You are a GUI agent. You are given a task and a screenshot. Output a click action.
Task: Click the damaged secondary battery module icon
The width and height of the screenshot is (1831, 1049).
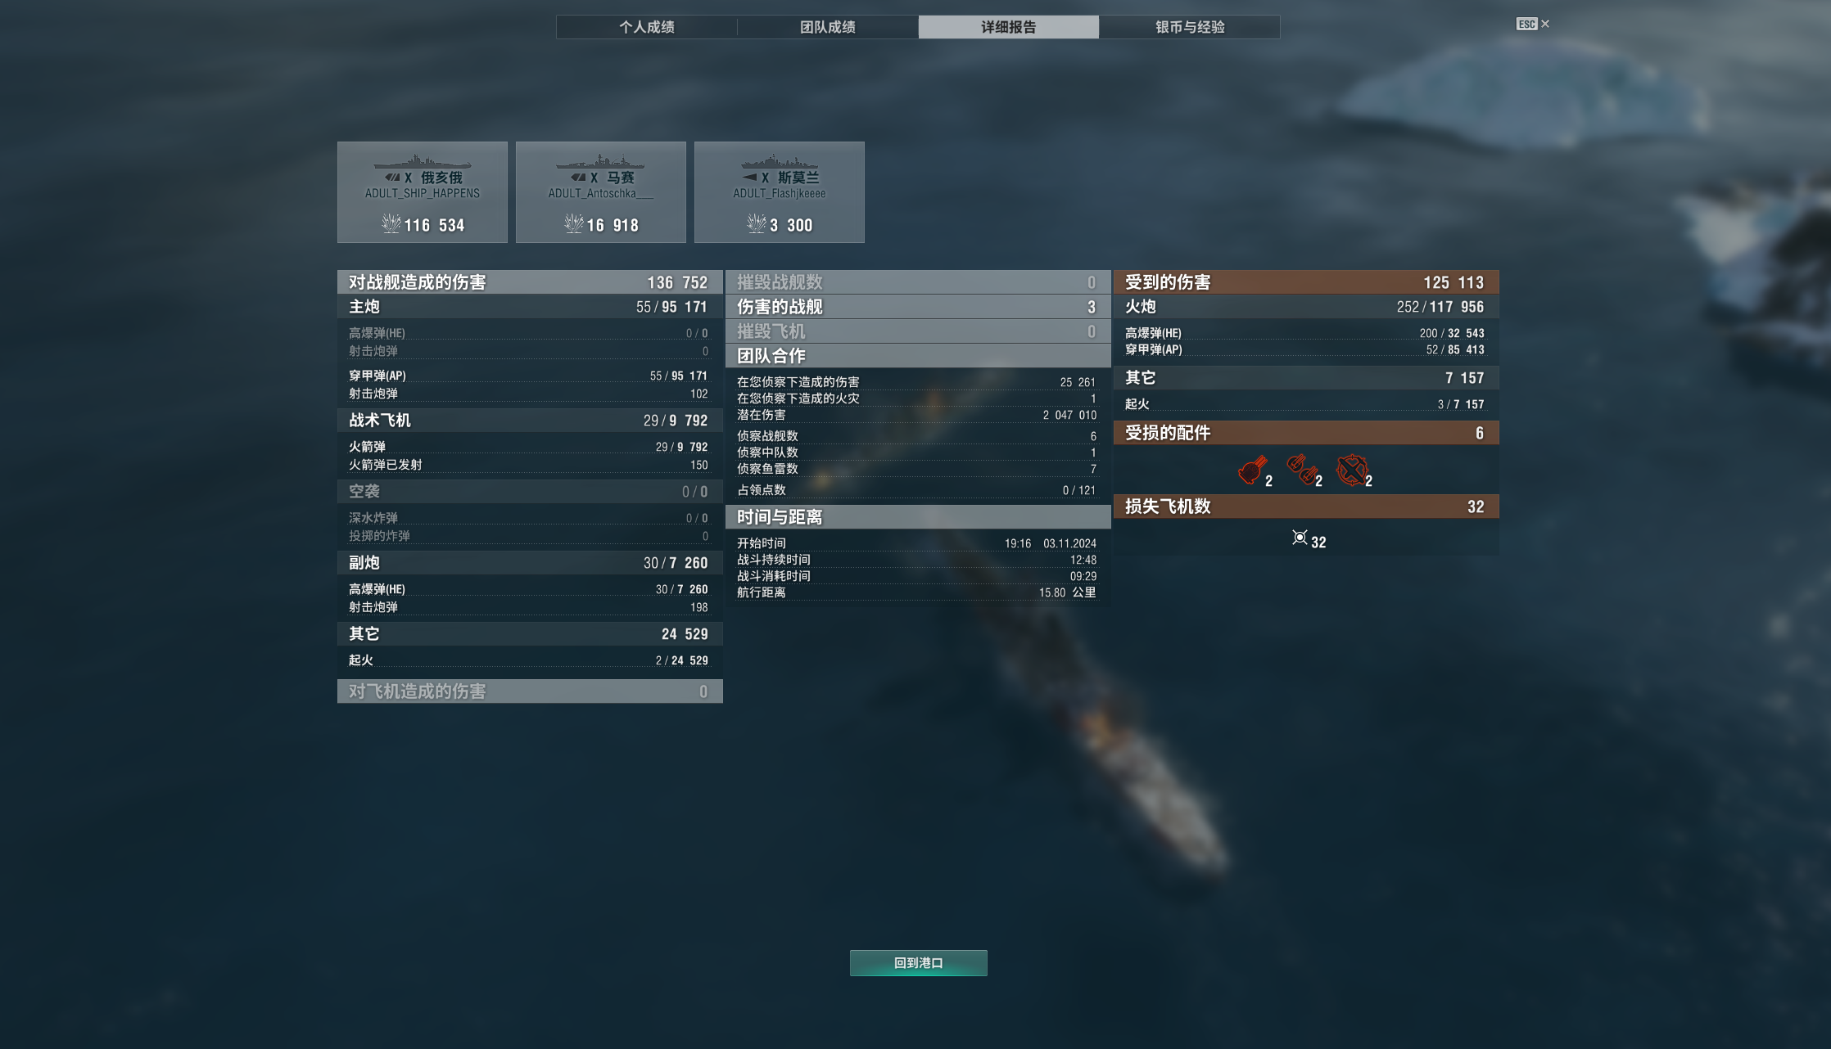click(1302, 470)
